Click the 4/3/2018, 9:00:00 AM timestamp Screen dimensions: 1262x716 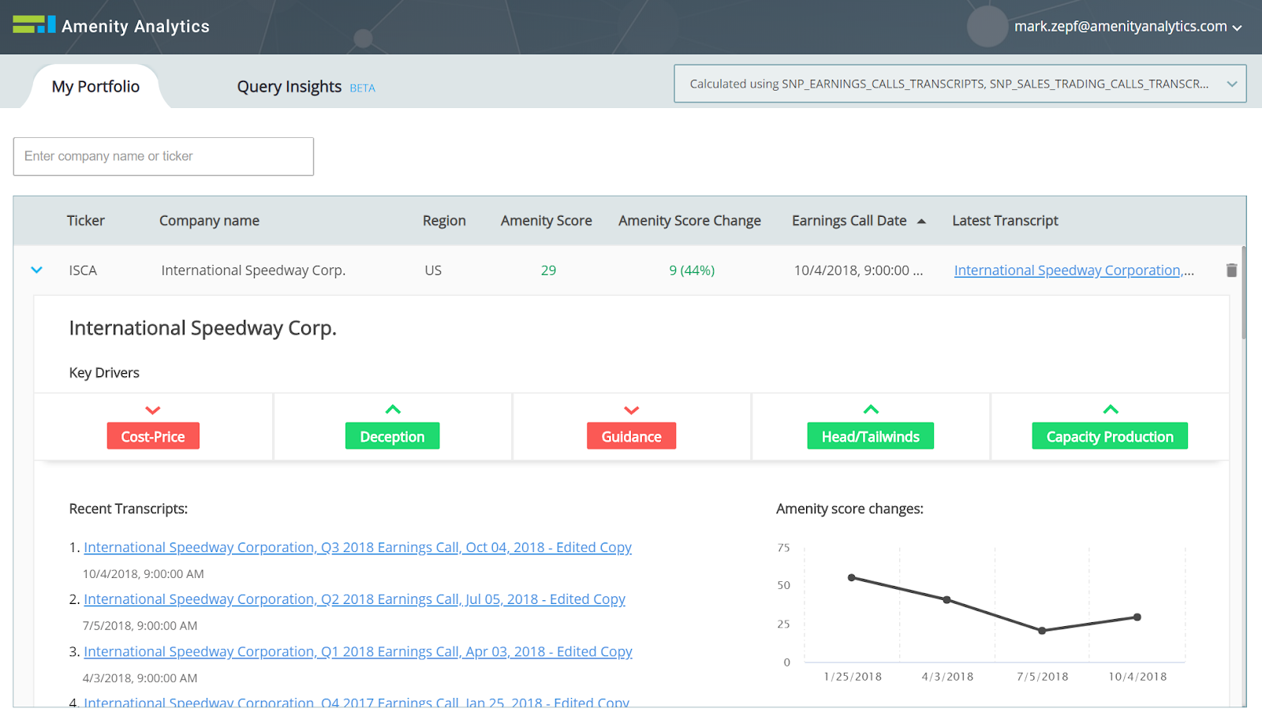[140, 678]
